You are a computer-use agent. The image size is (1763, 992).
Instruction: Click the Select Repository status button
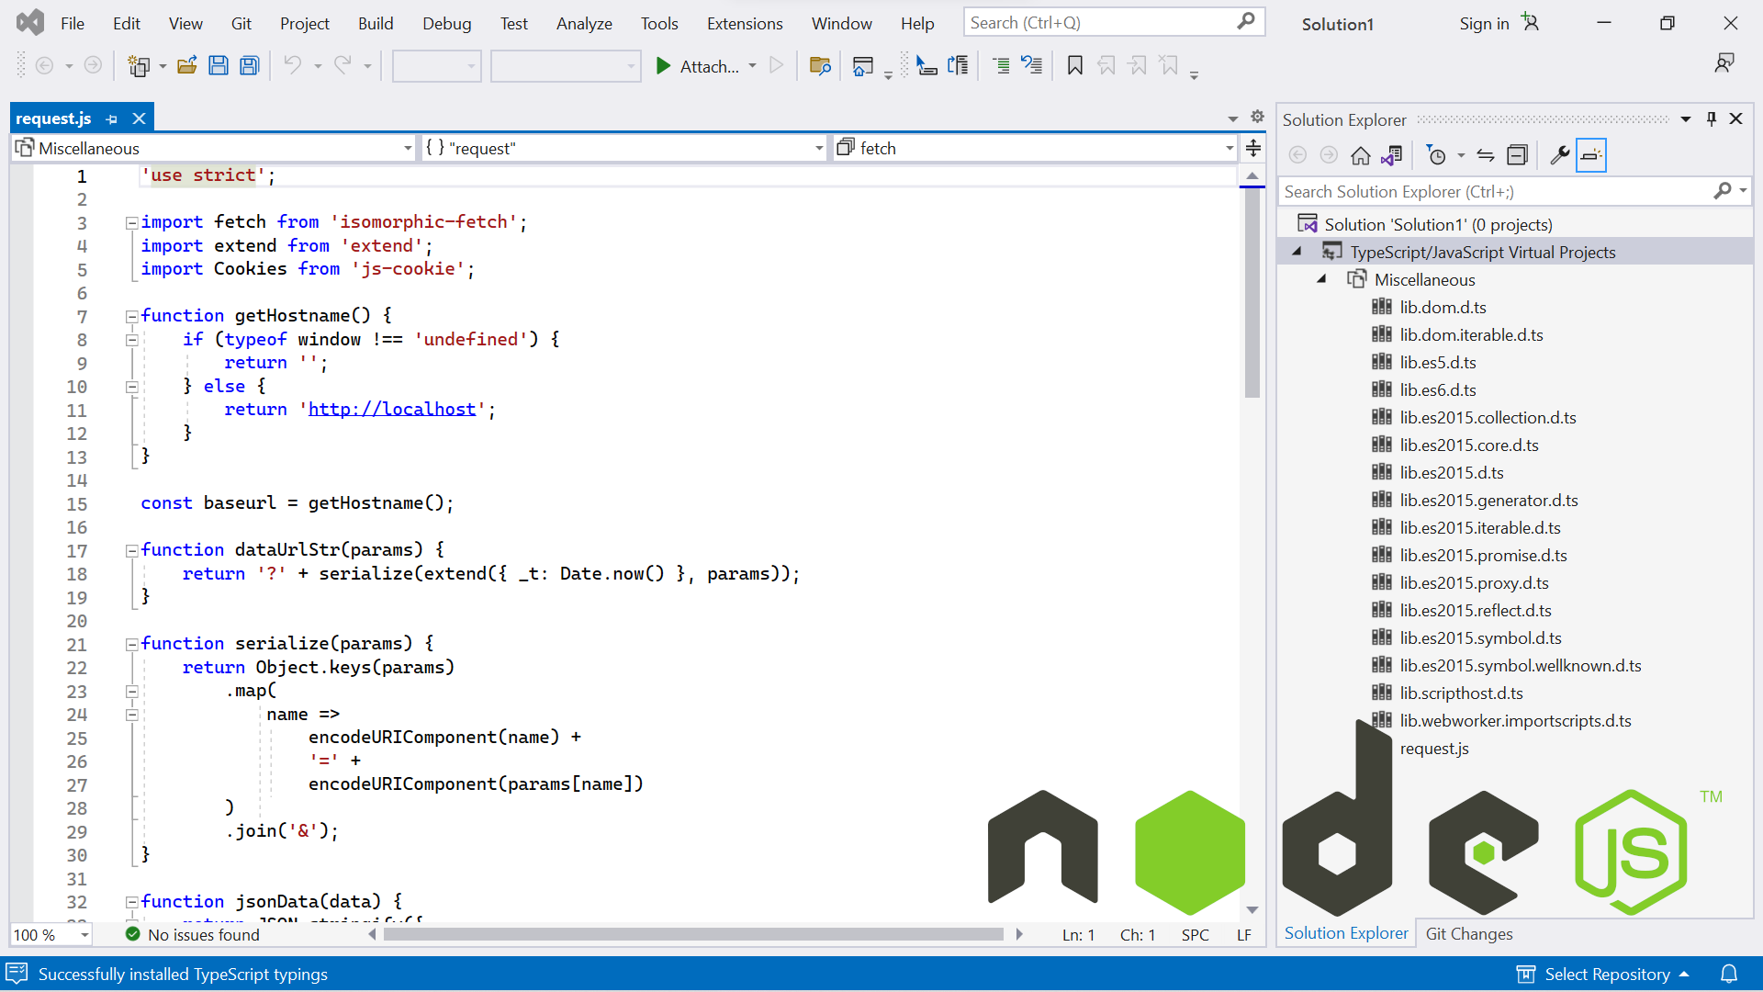point(1602,974)
